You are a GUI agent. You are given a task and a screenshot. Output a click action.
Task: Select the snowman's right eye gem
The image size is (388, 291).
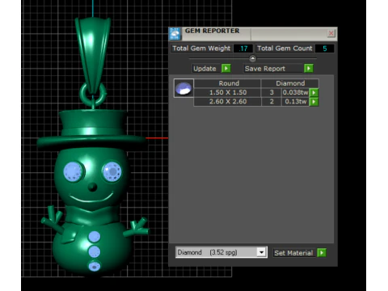pyautogui.click(x=112, y=171)
